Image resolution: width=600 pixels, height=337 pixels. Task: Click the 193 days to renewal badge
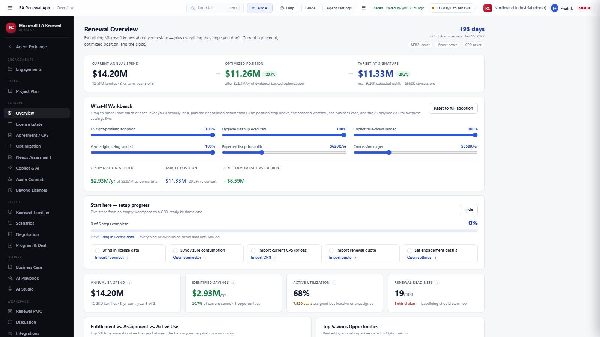coord(451,8)
